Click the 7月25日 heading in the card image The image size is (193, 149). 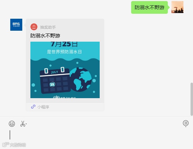click(64, 44)
